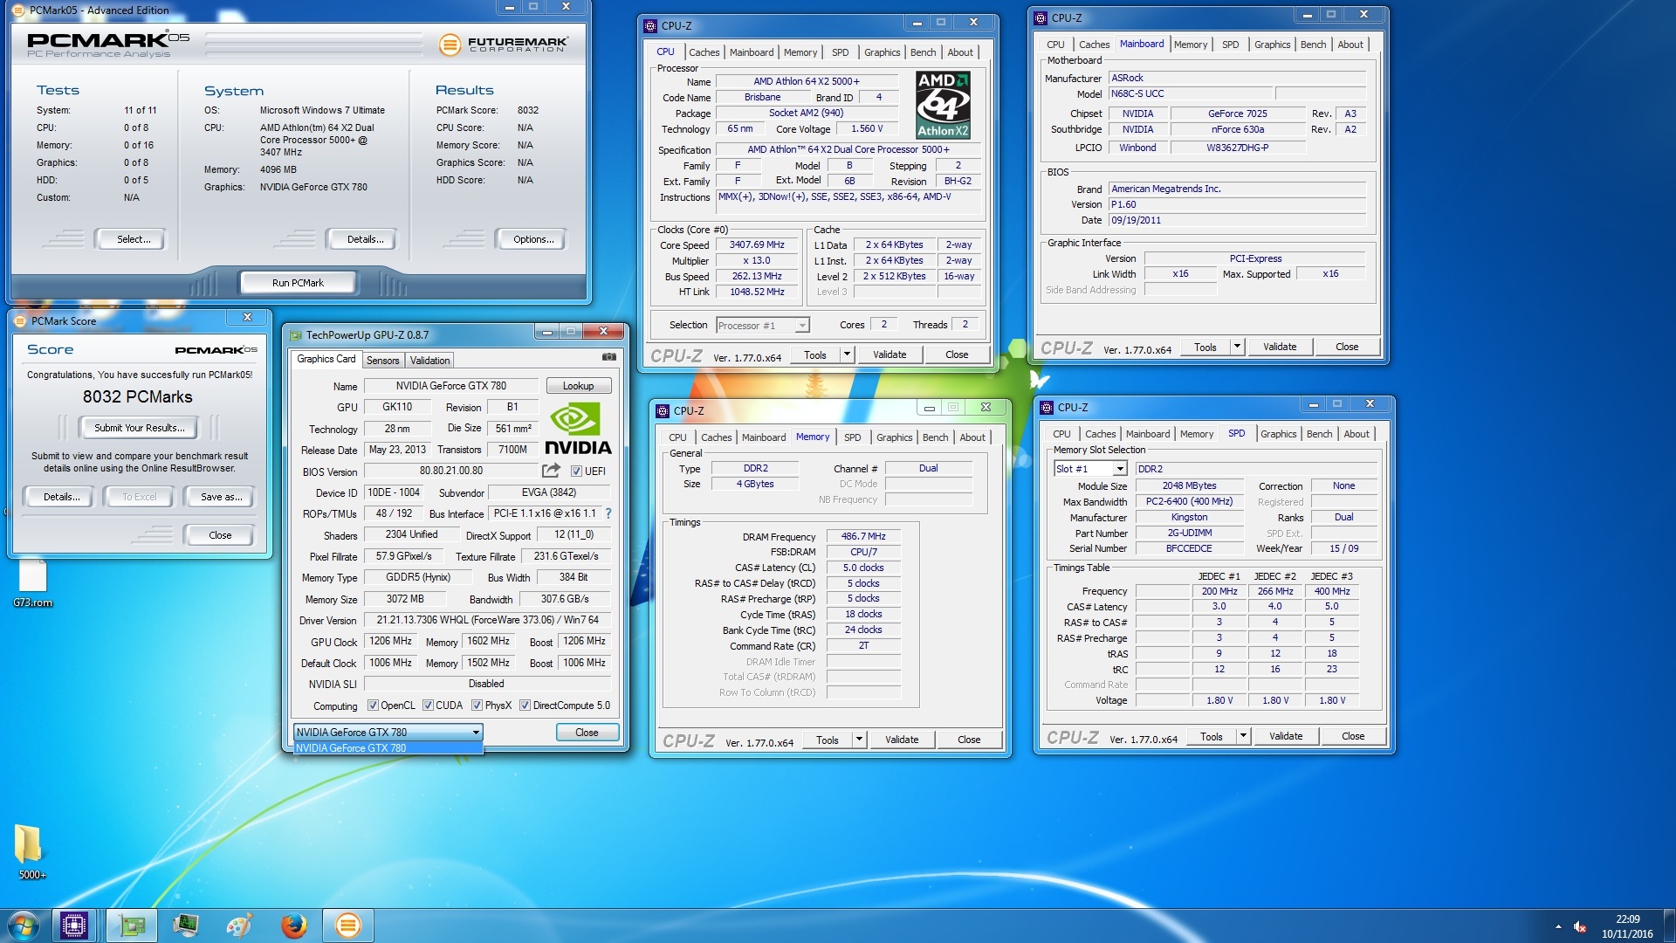Toggle the DirectCompute 5.0 checkbox
Screen dimensions: 1676x943
(x=525, y=706)
